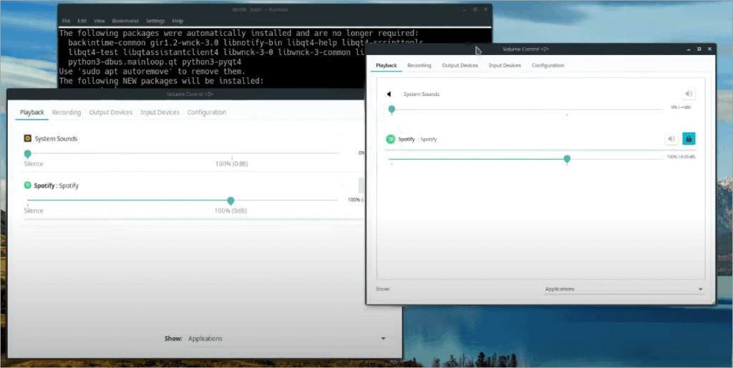Click 'Show:' label in Volume Control <3>
This screenshot has height=368, width=733.
[173, 339]
